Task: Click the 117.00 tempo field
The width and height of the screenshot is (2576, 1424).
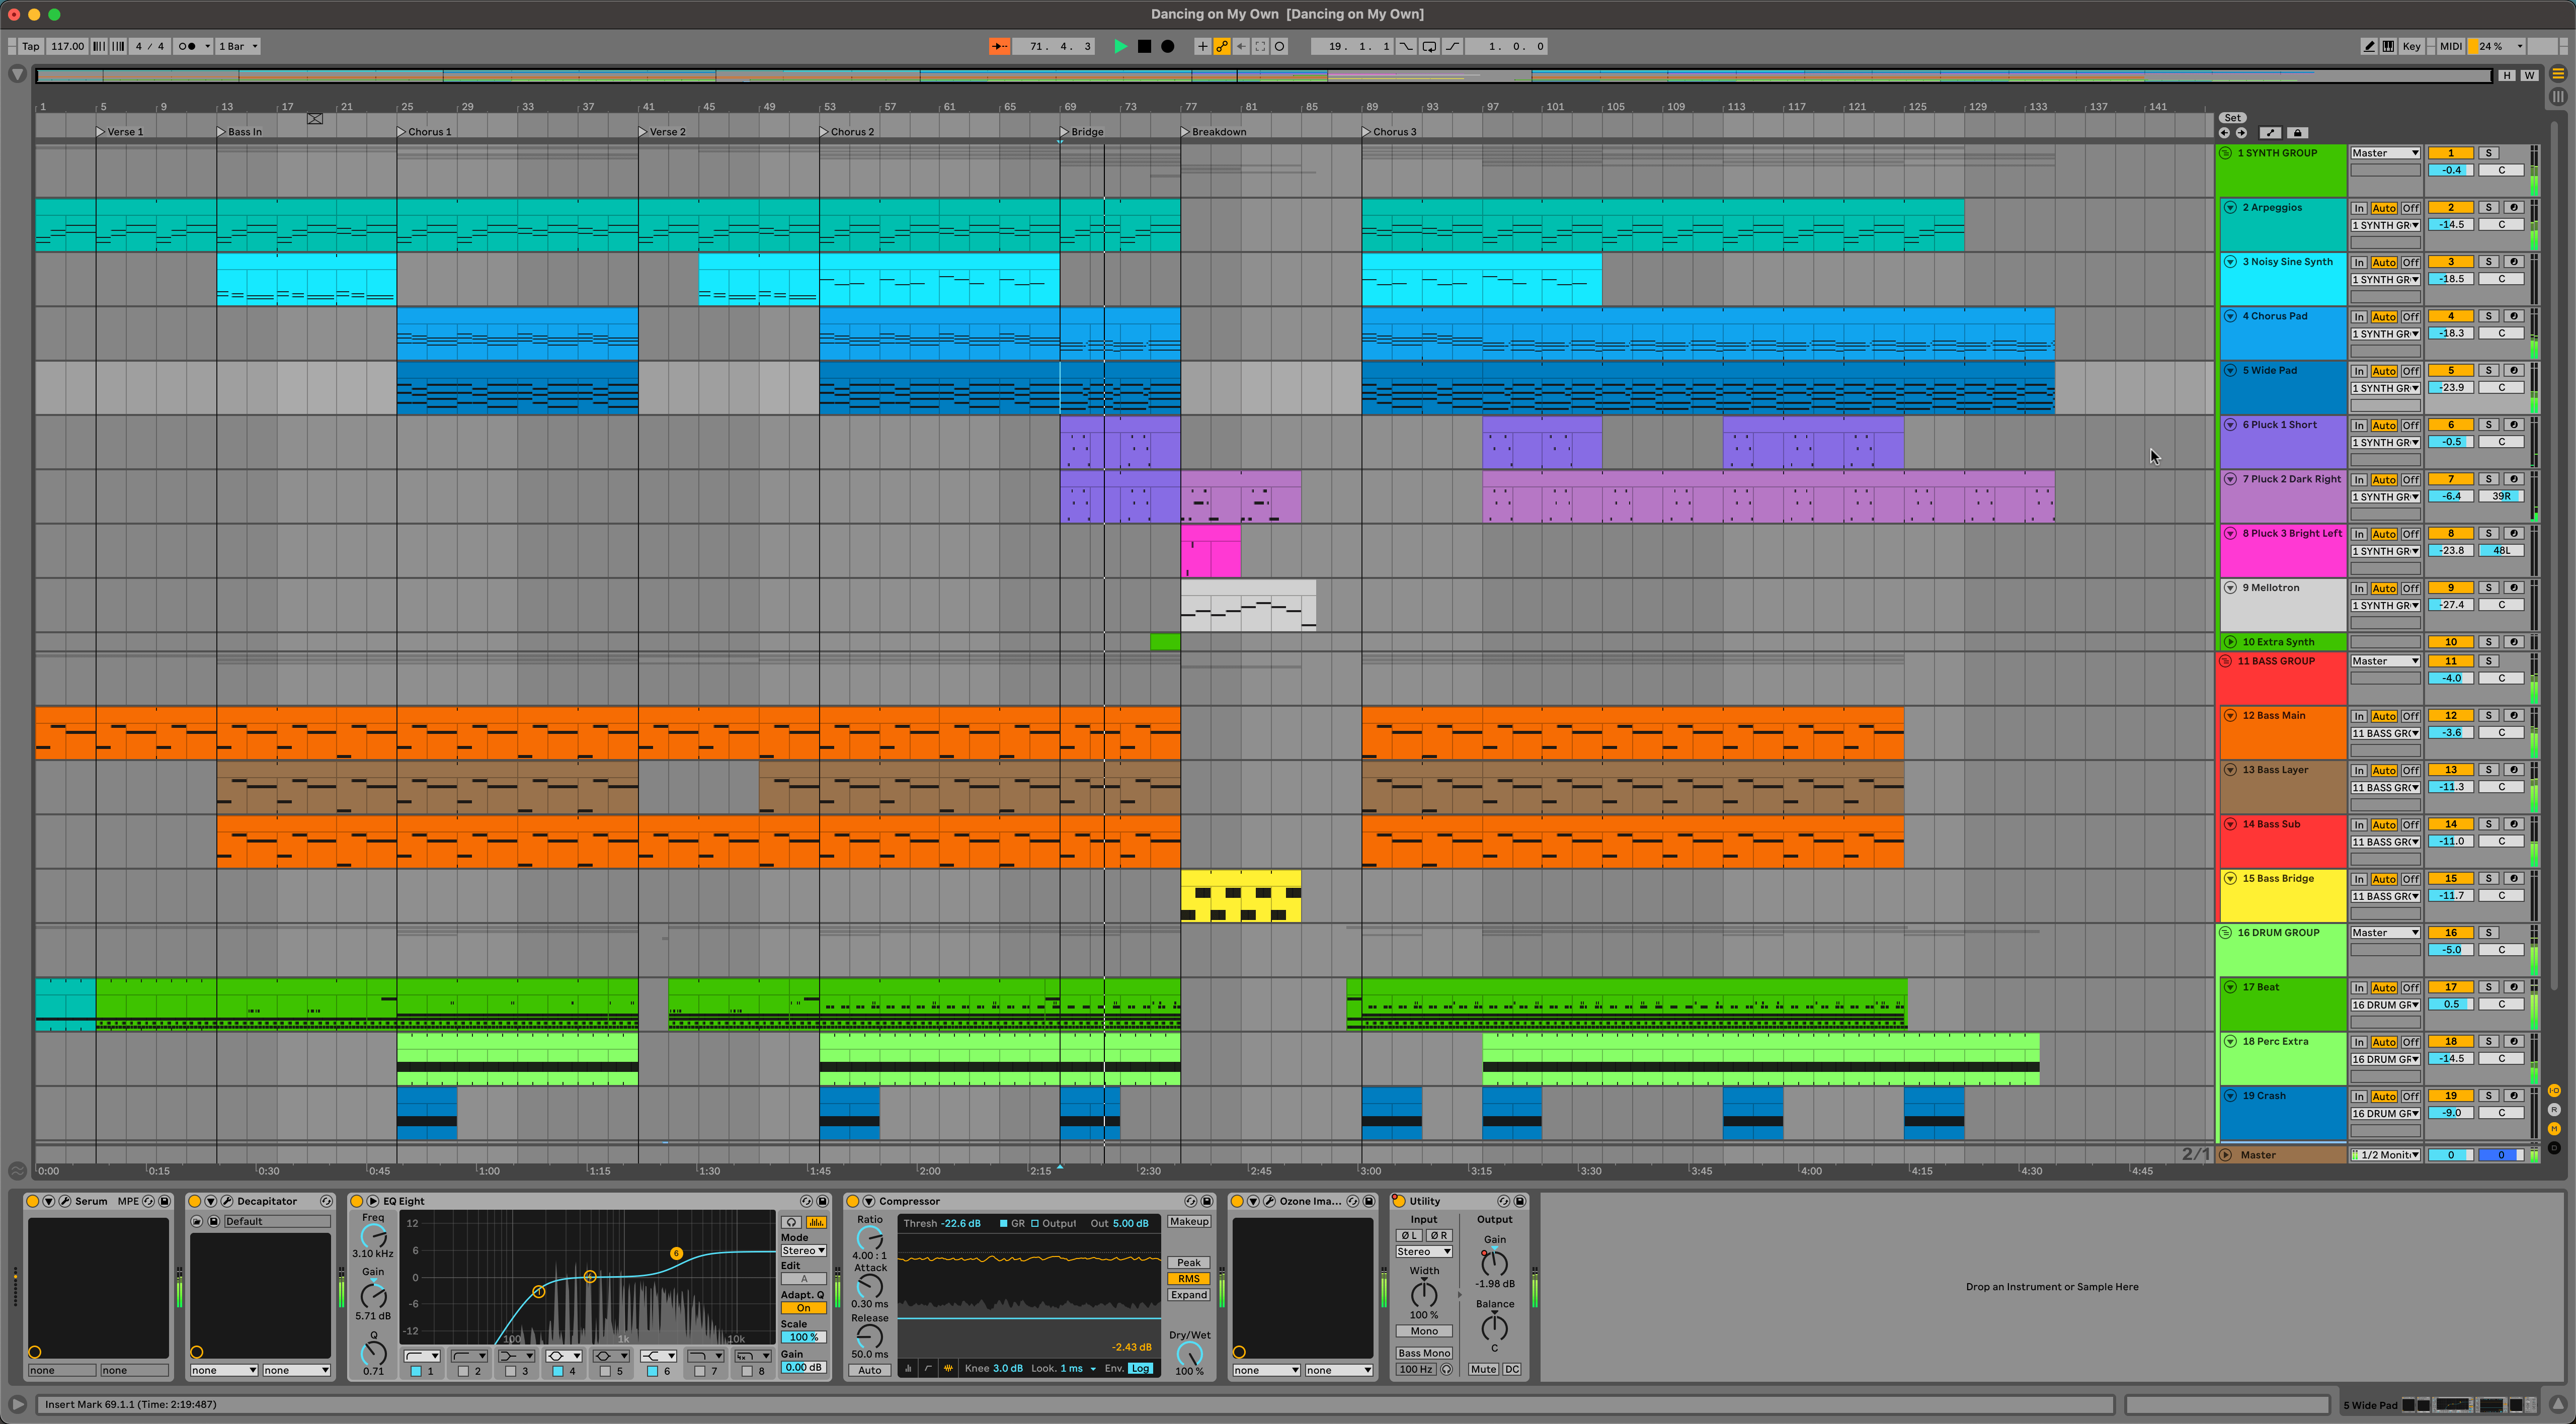Action: 67,46
